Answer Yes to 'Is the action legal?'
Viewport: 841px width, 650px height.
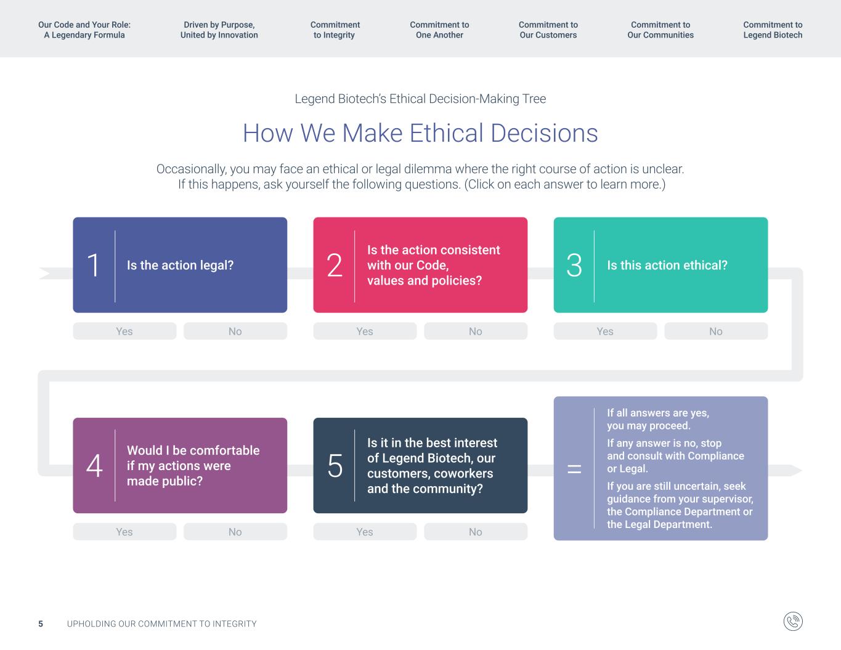tap(124, 331)
